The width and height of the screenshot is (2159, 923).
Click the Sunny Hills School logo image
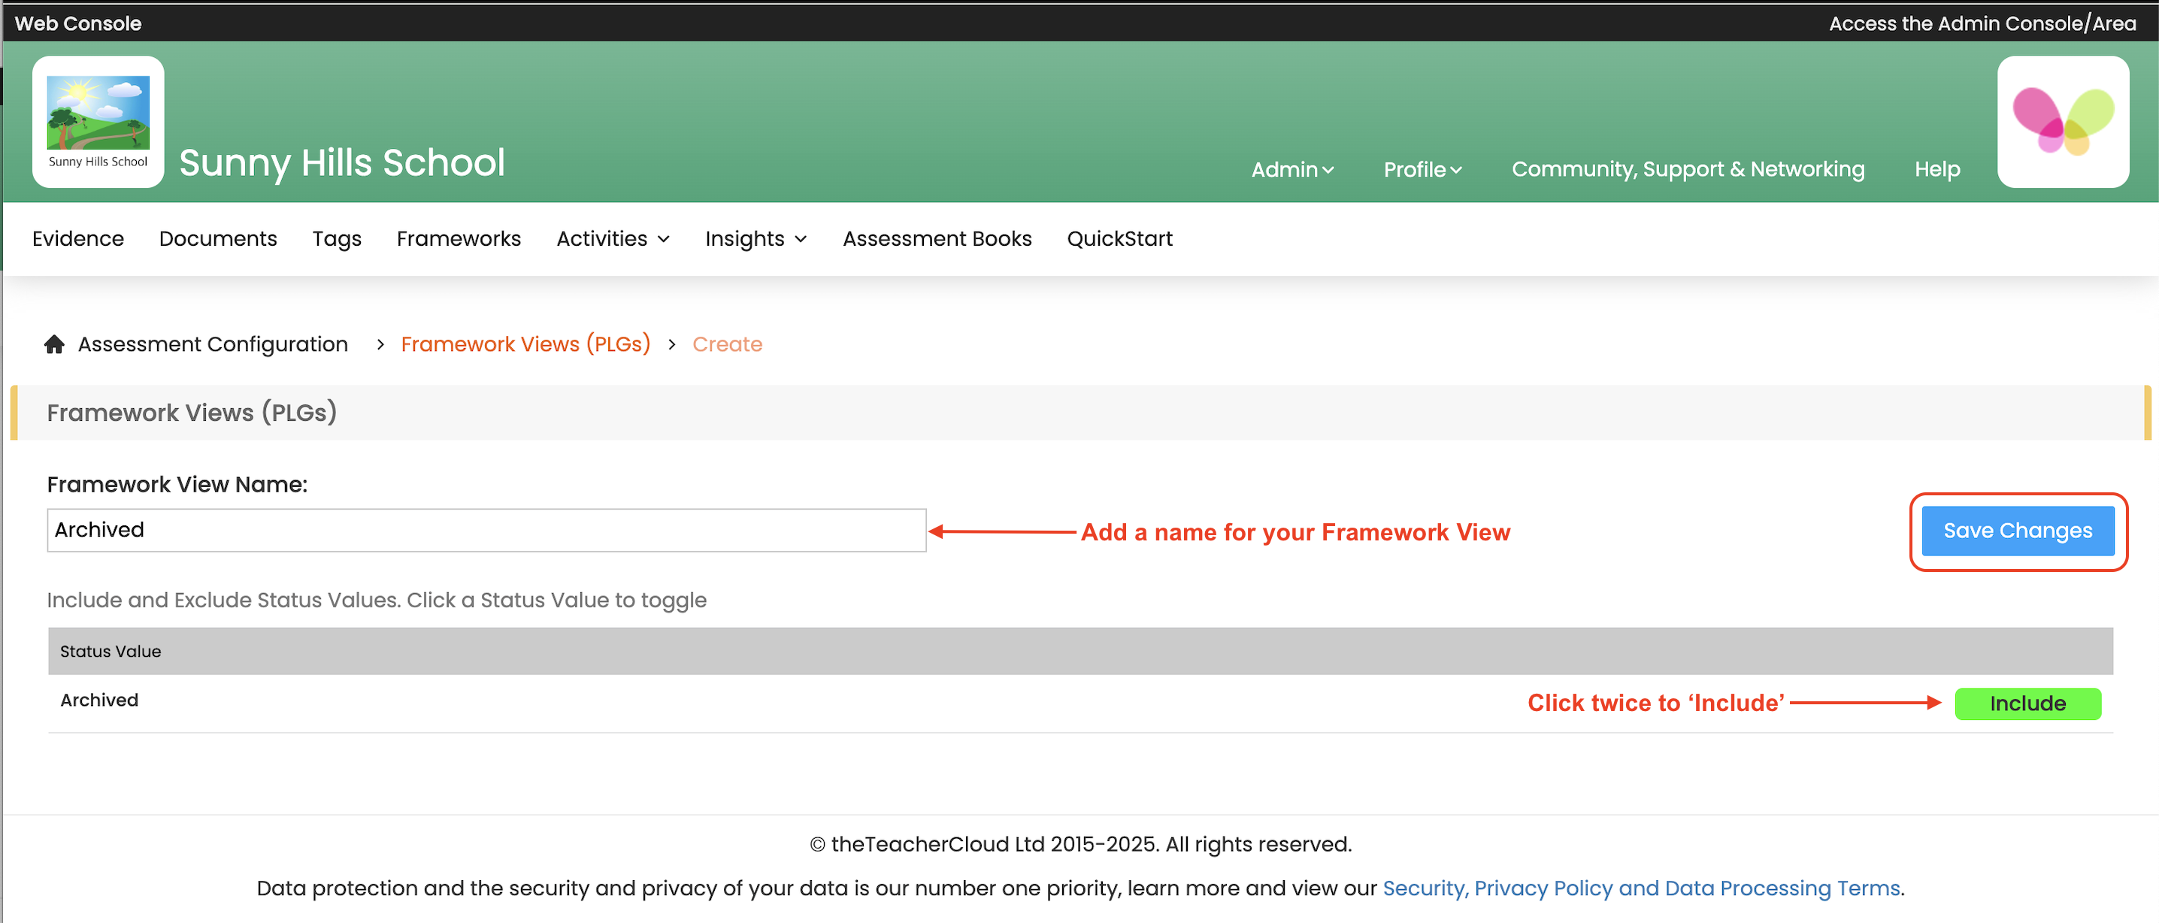(98, 122)
